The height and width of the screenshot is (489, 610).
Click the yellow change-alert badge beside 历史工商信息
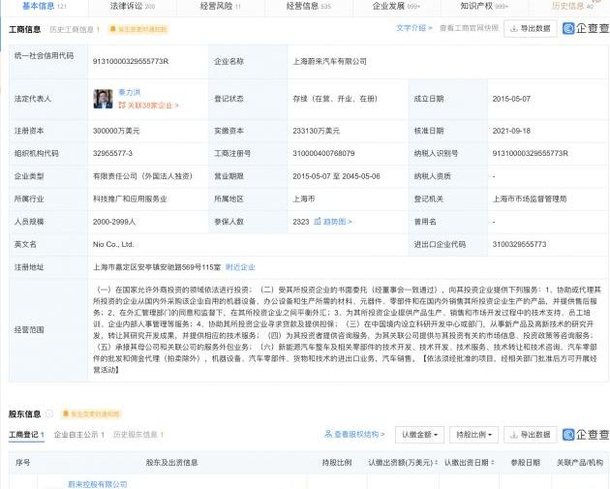[x=138, y=29]
